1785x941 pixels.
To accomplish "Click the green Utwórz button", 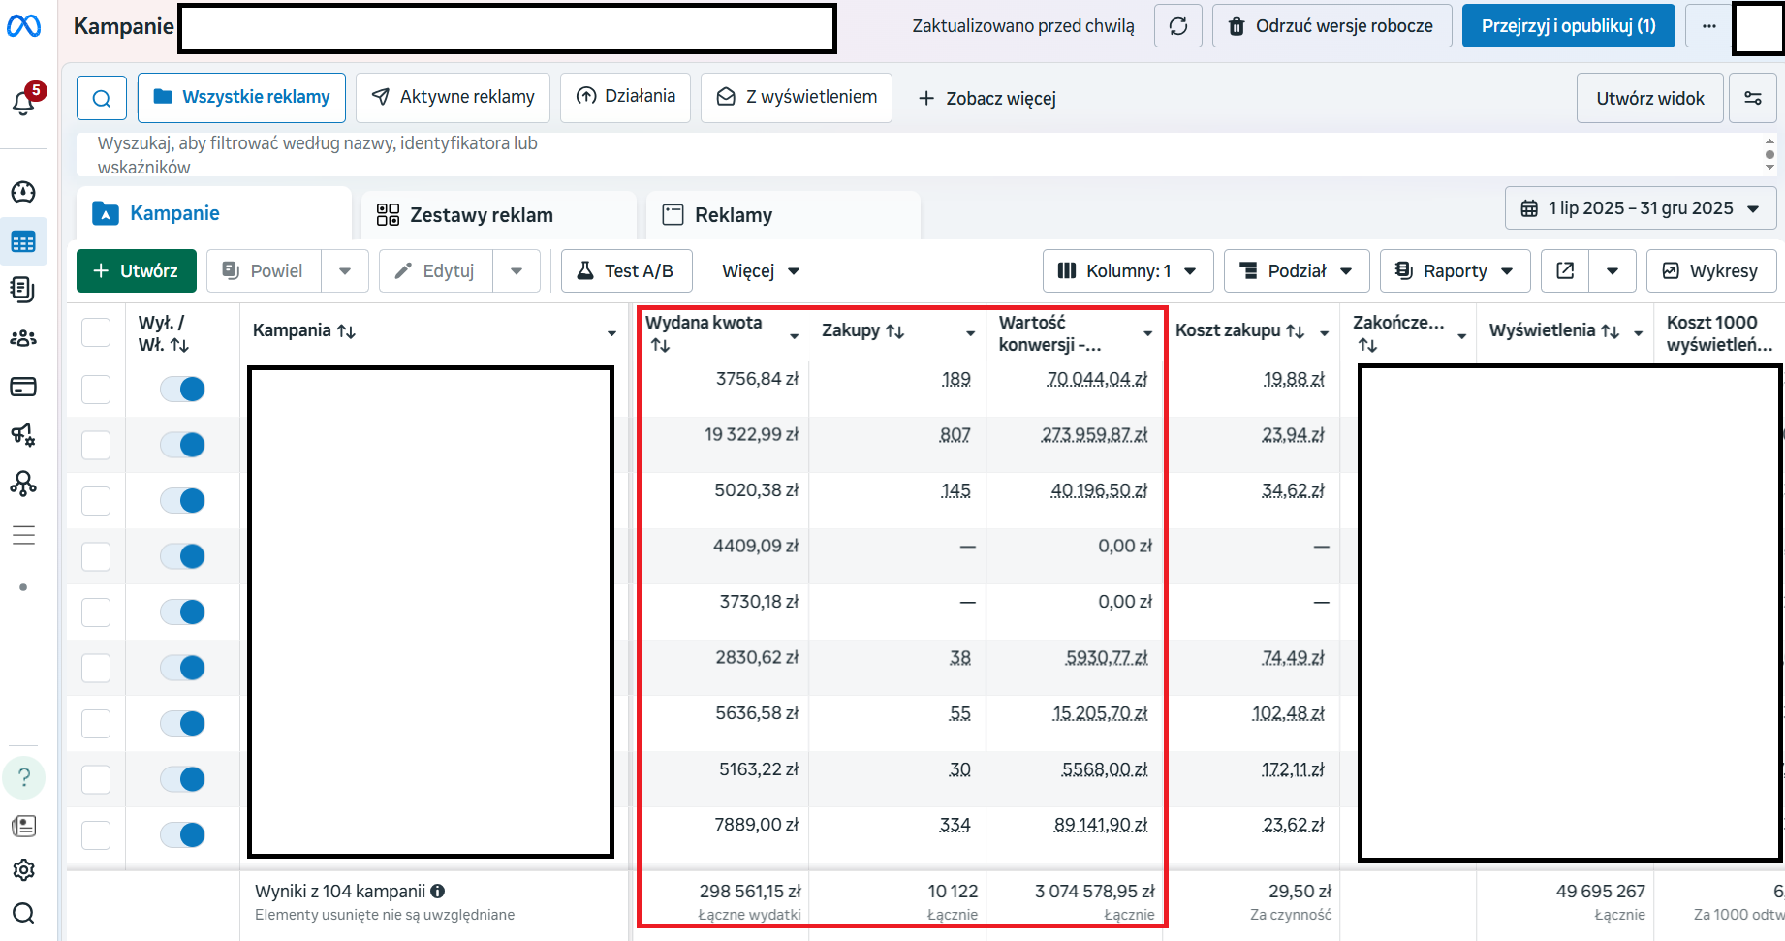I will (137, 270).
